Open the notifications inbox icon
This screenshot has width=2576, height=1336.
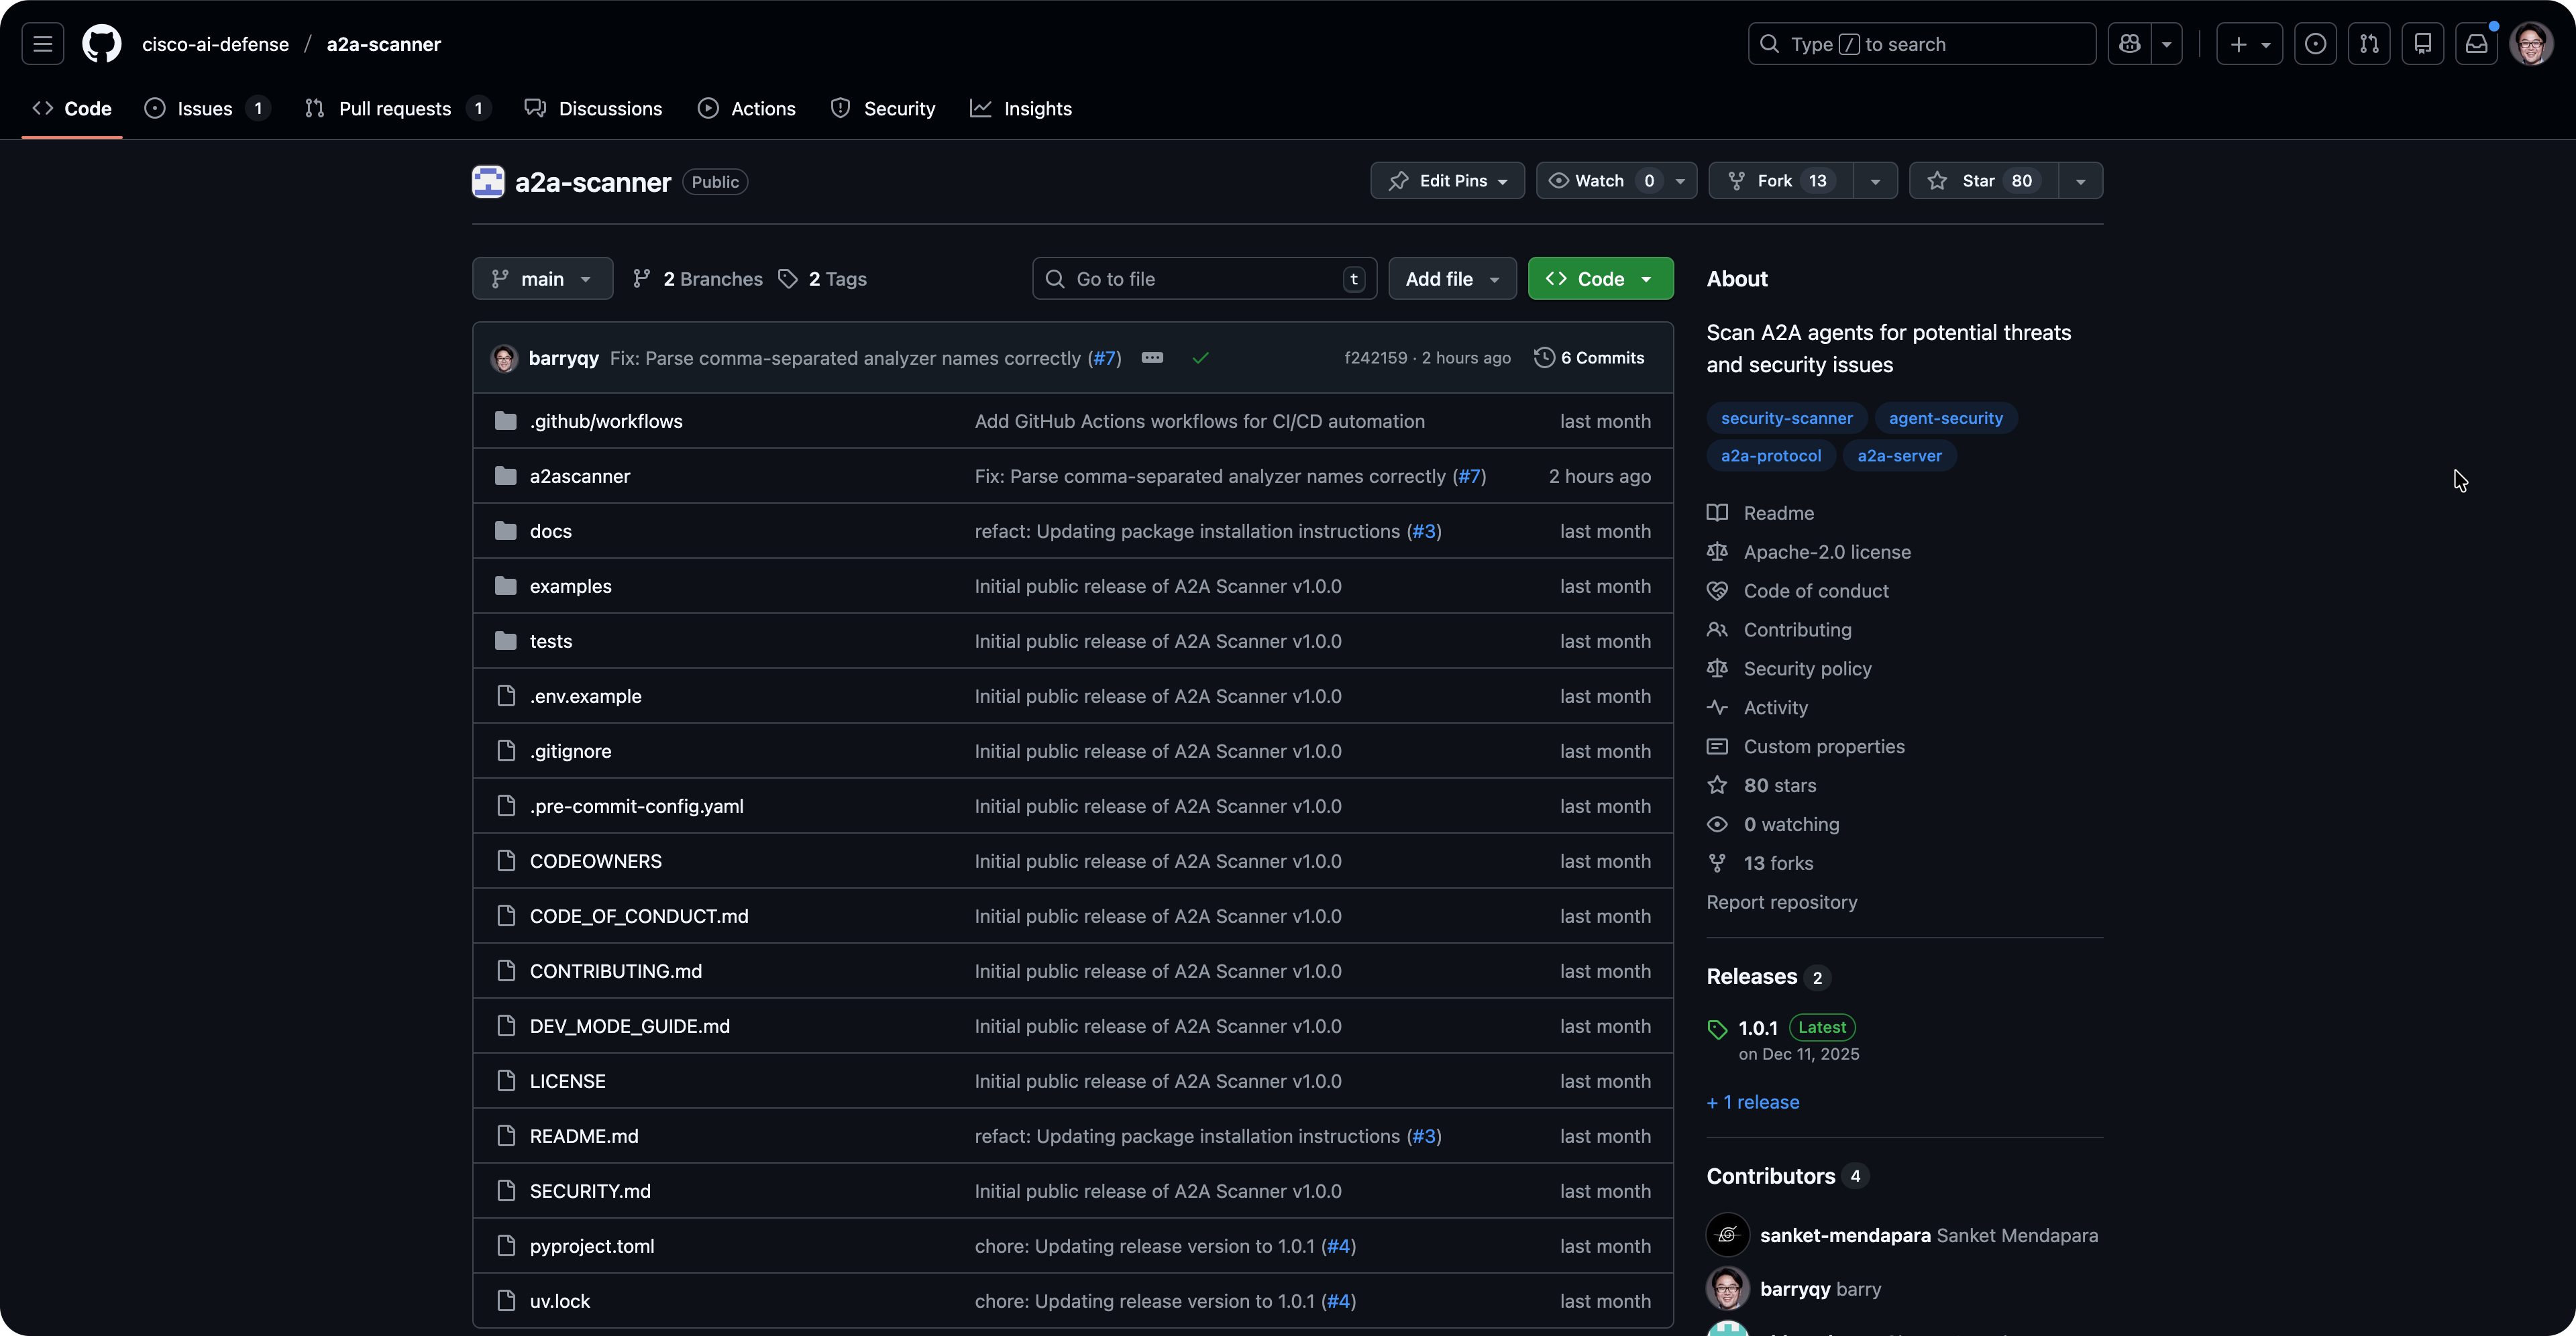(2476, 44)
